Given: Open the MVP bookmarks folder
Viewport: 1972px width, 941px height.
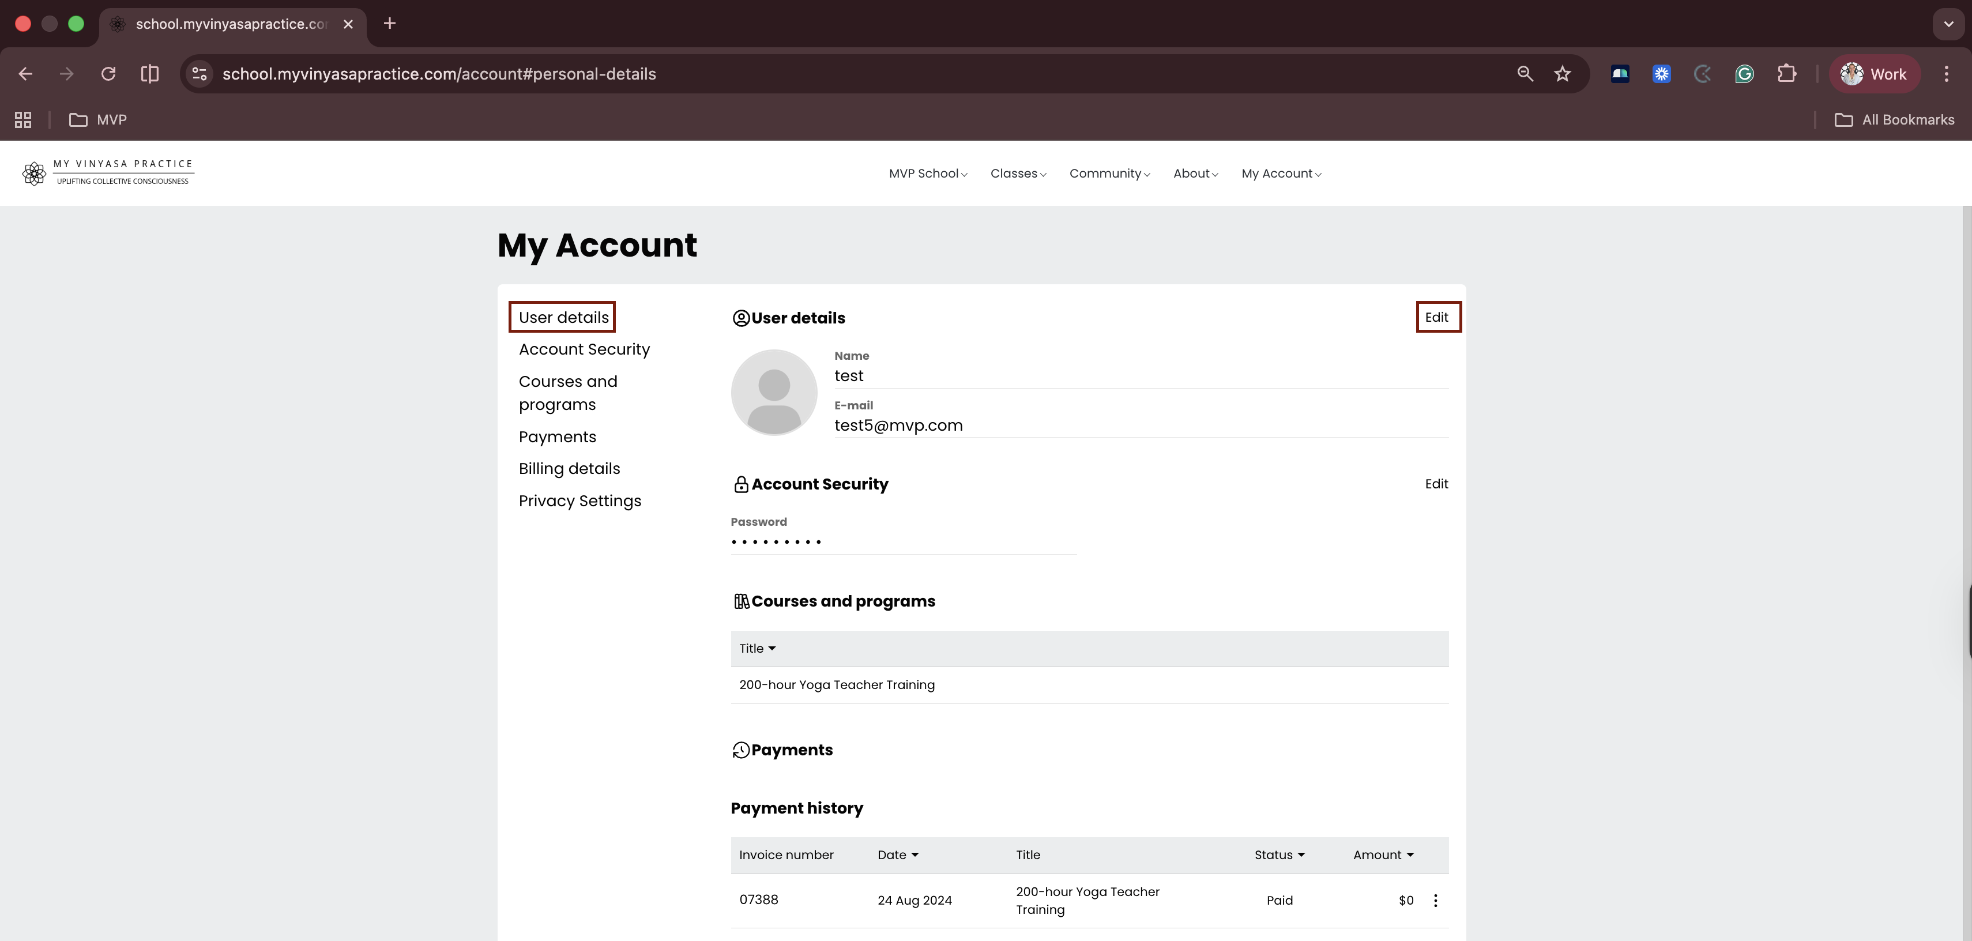Looking at the screenshot, I should (x=98, y=119).
